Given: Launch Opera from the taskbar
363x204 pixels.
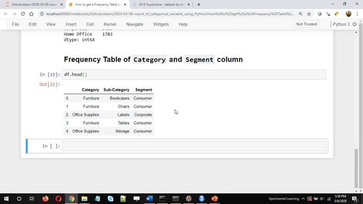Looking at the screenshot, I should 58,199.
